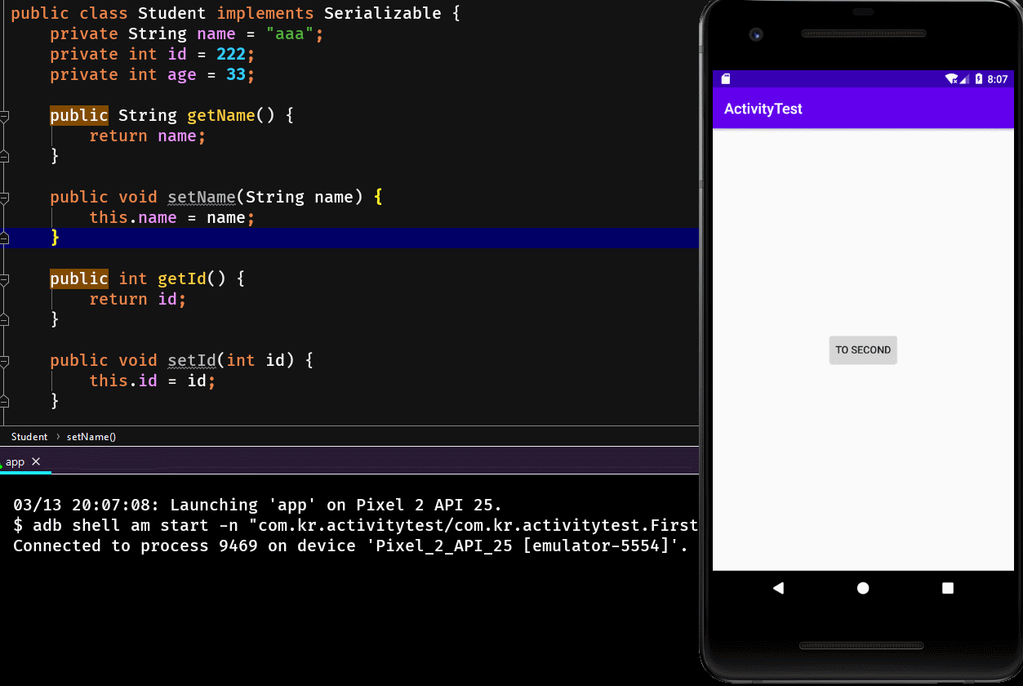Collapse the getName() method fold marker

click(4, 116)
